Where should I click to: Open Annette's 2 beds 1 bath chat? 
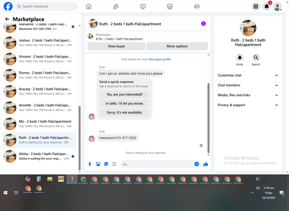pos(39,108)
